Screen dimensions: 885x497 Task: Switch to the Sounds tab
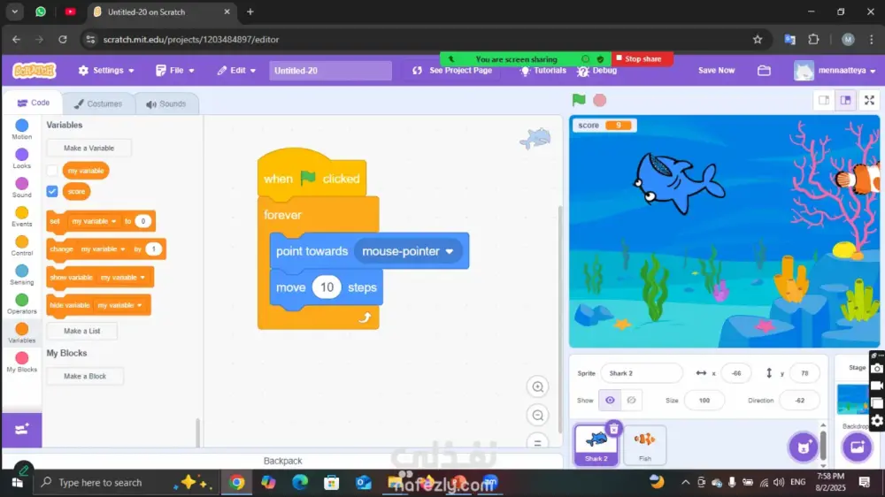tap(166, 103)
